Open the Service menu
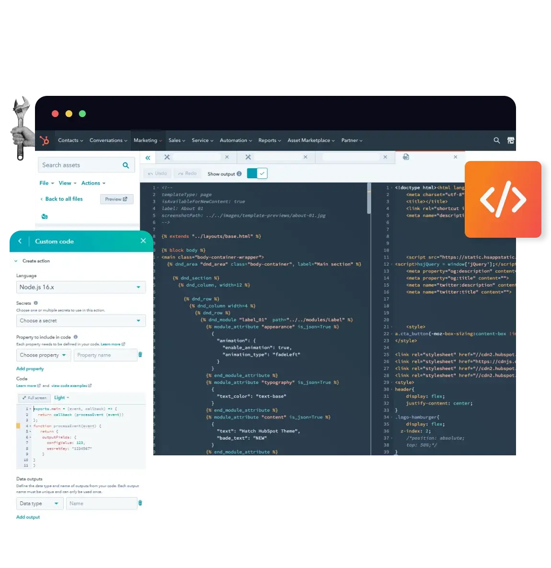This screenshot has height=568, width=551. click(x=202, y=140)
